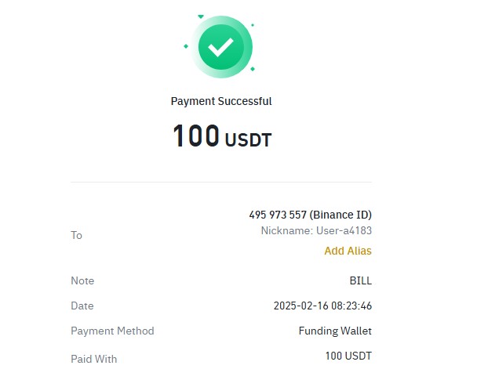Click the horizontal divider below the amount
The image size is (477, 387).
click(x=221, y=183)
